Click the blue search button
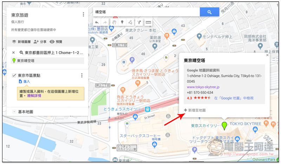Viewport: 281px width, 164px height. click(x=209, y=12)
